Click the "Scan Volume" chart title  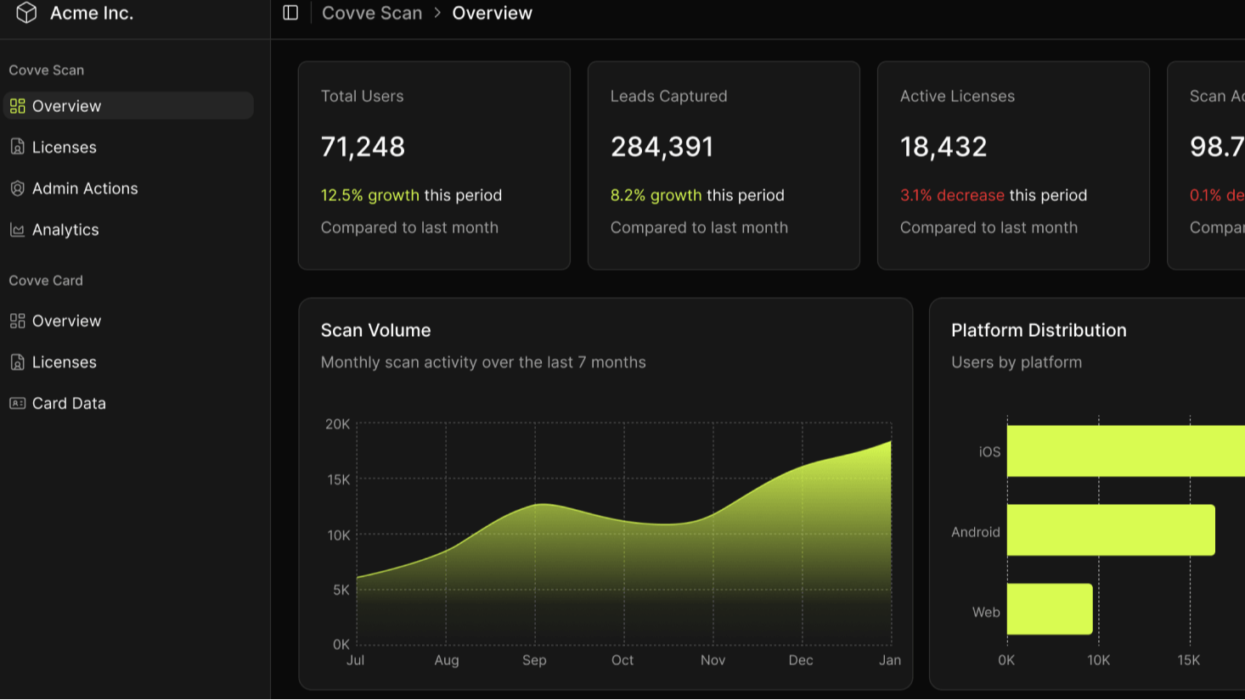(376, 331)
